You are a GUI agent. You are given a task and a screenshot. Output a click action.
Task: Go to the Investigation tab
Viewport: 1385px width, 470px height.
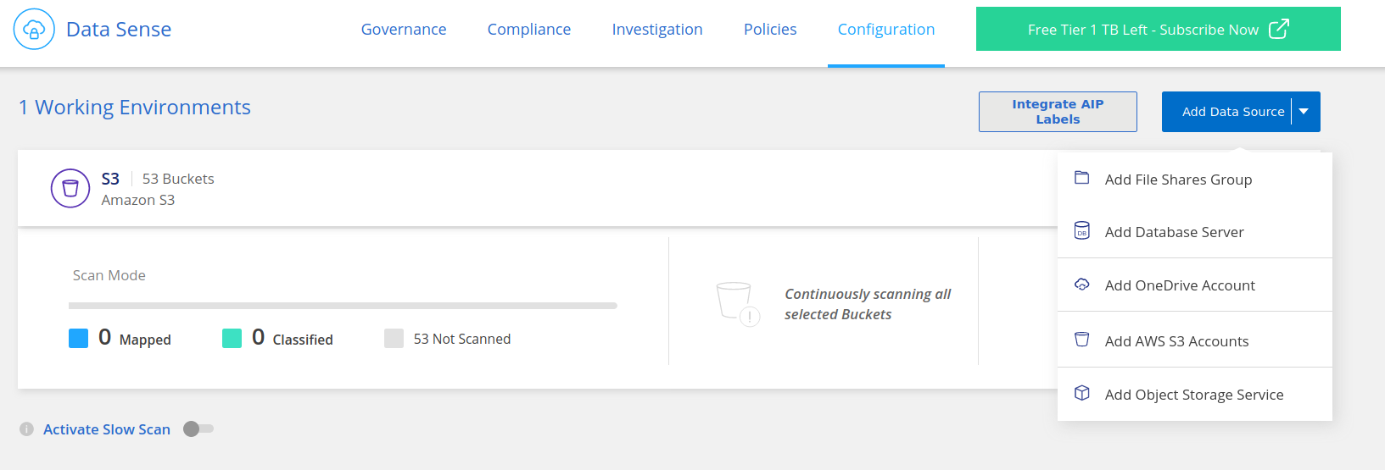tap(657, 30)
